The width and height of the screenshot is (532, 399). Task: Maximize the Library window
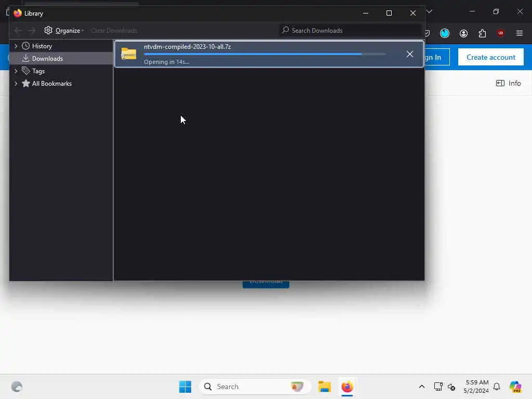click(389, 13)
